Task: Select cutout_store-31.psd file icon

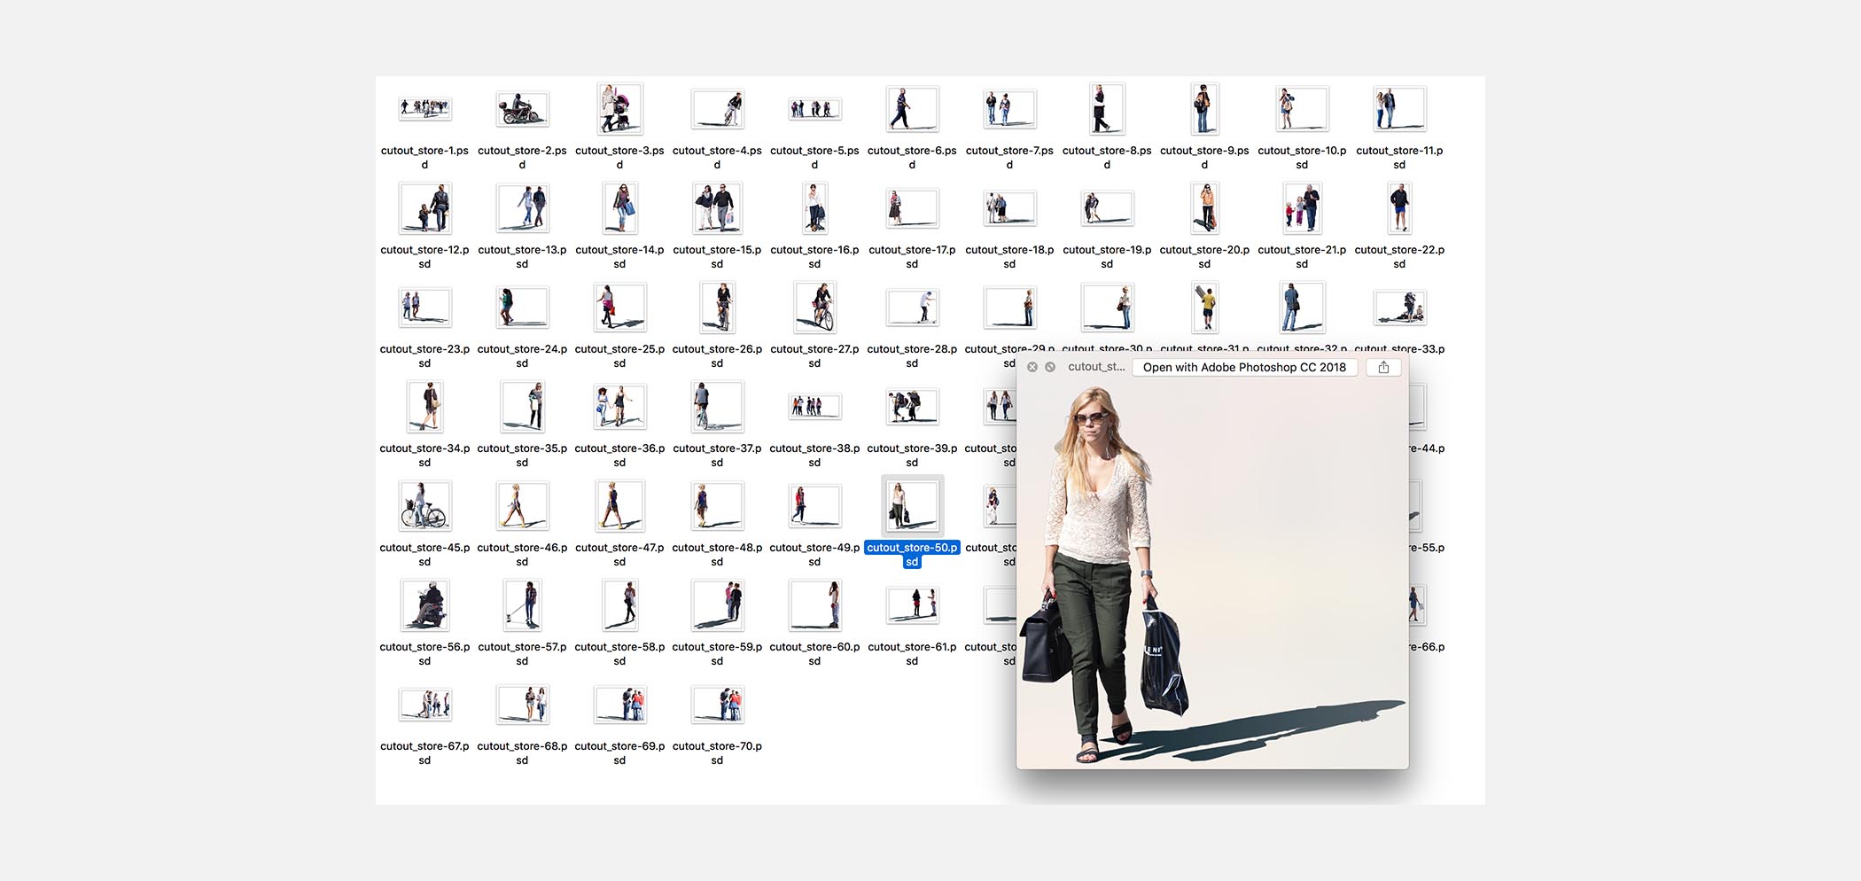Action: [1205, 308]
